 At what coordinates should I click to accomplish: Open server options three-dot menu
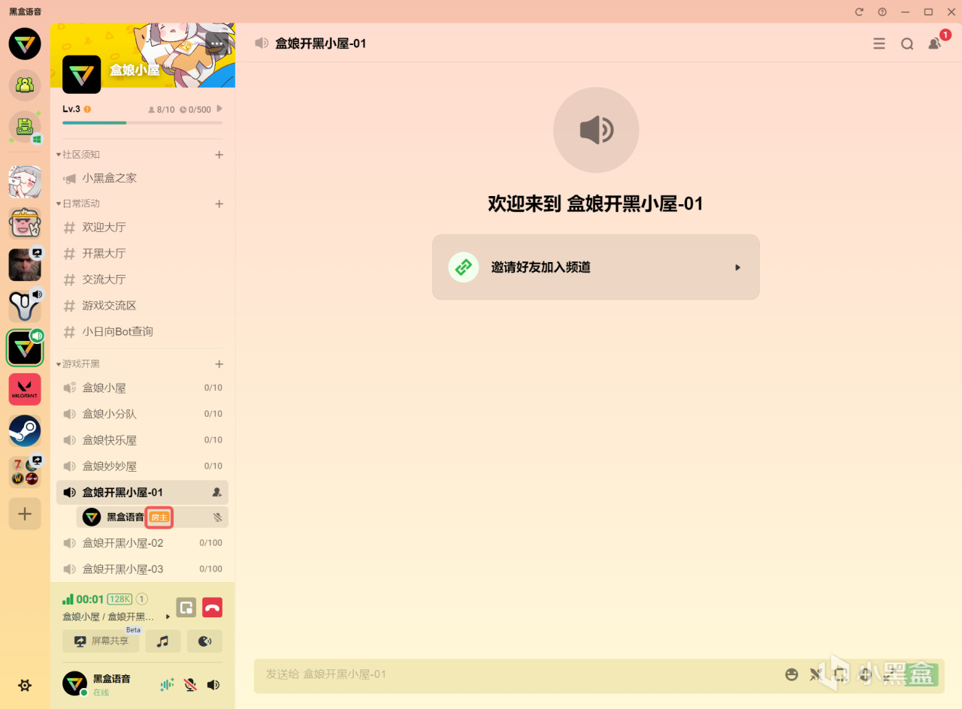tap(216, 44)
